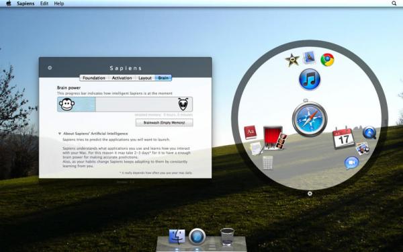Launch Photo Booth from the launcher
The image size is (403, 252).
pos(275,138)
